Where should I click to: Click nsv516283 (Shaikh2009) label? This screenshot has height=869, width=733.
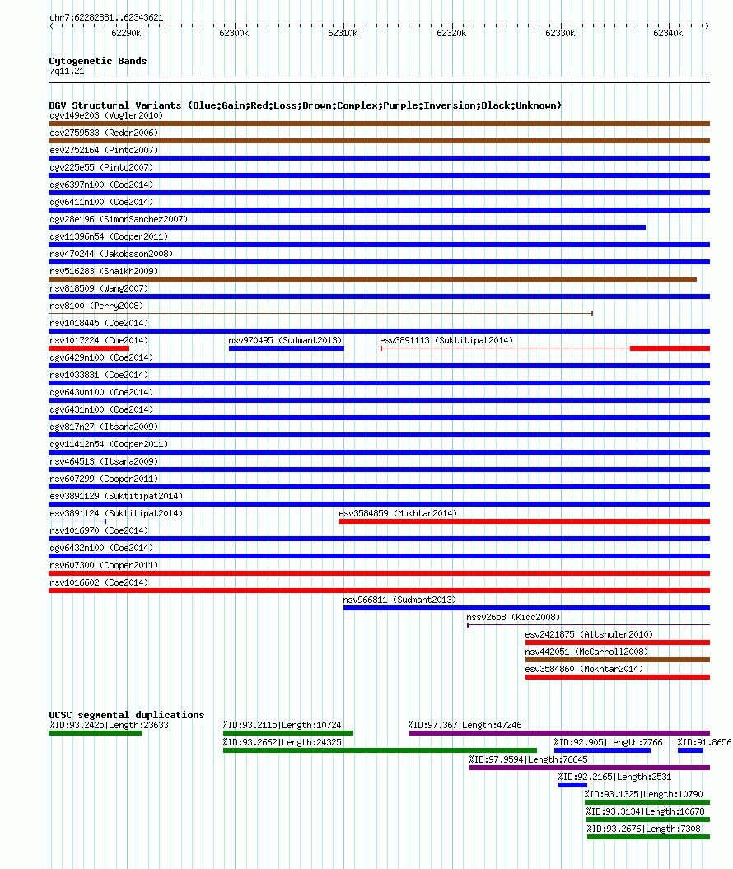(104, 270)
